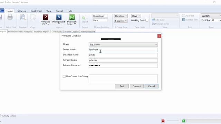Expand the Activity Details panel
The image size is (221, 124).
click(0, 116)
